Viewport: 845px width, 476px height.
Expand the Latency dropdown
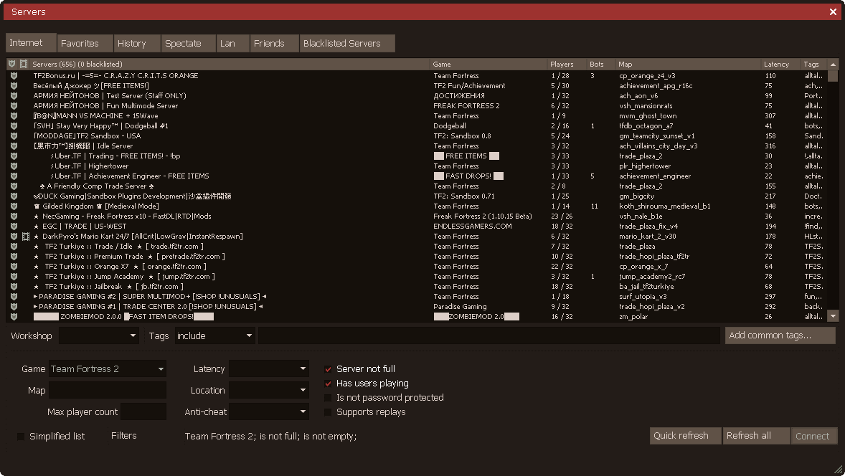268,369
